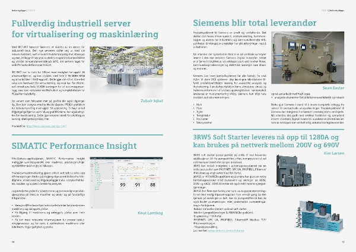Select author name Knut Lønskog
The width and height of the screenshot is (356, 252).
pos(150,213)
